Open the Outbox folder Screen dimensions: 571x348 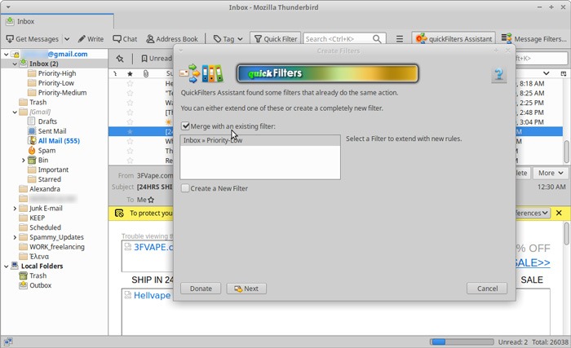(x=40, y=285)
